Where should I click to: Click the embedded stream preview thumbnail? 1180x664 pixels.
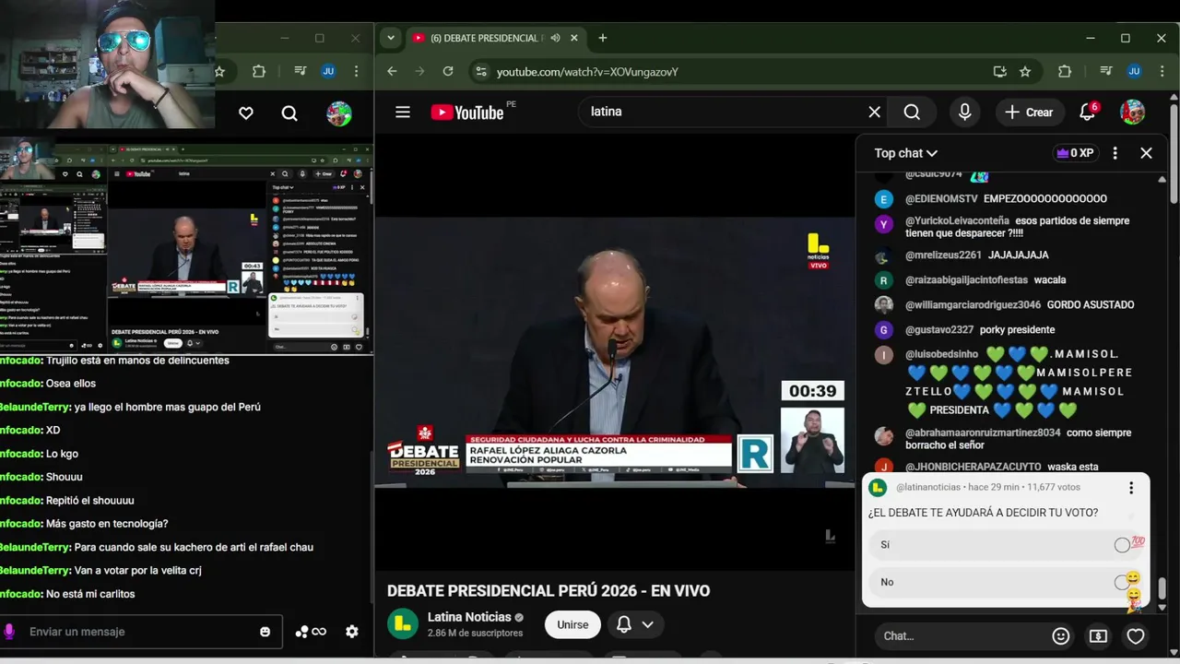(185, 247)
